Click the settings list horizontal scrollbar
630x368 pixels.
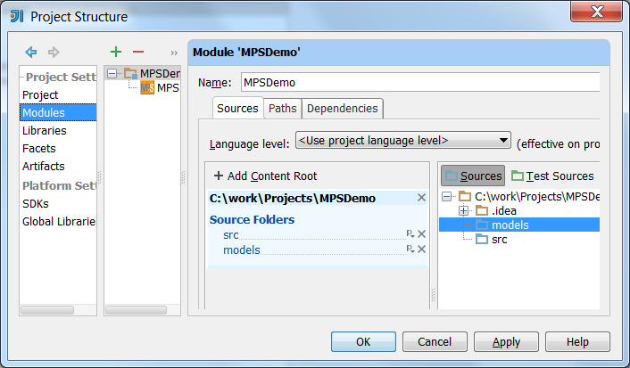[47, 310]
